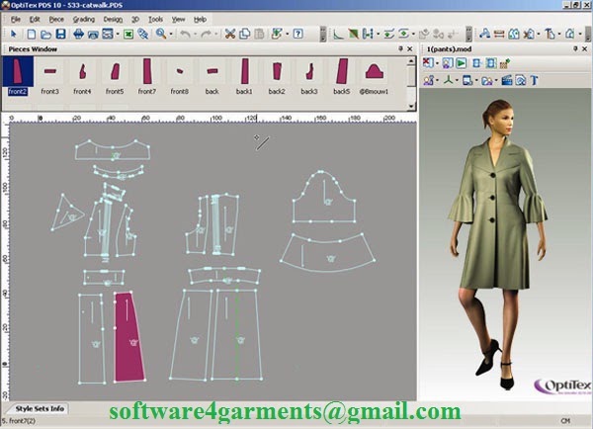Open the Piece menu
The width and height of the screenshot is (593, 429).
click(56, 20)
